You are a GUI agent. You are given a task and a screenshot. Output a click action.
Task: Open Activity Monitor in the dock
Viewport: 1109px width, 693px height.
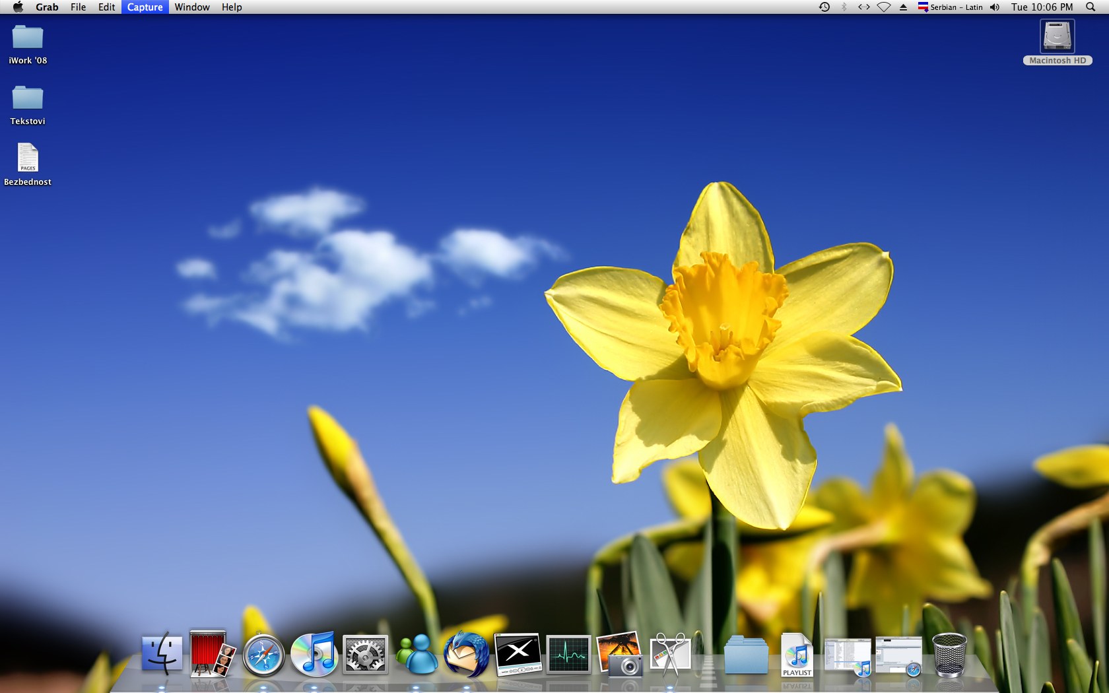point(568,655)
